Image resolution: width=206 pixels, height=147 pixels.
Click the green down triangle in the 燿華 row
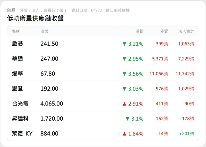(124, 74)
